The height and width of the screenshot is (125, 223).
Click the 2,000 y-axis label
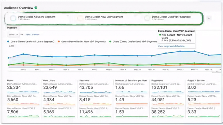12,46
